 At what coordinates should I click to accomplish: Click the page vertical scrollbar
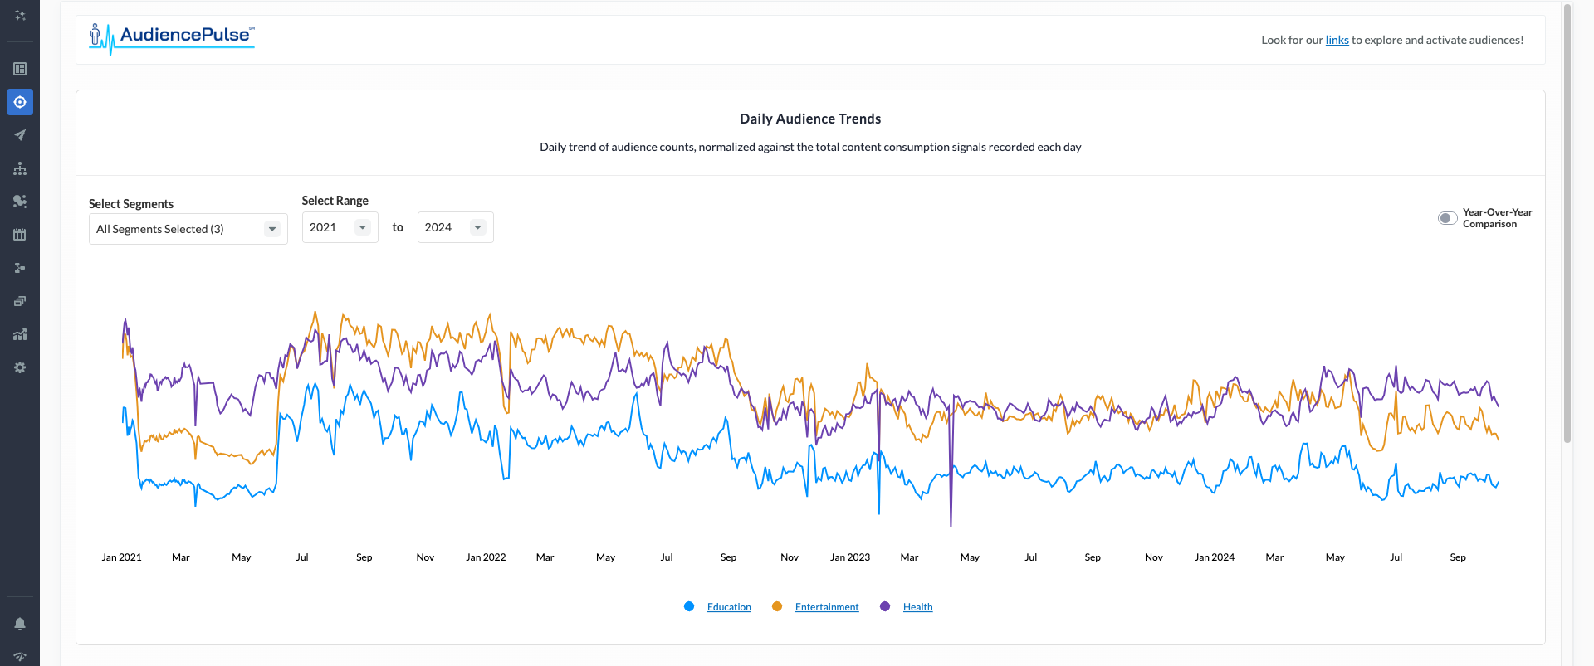(x=1567, y=224)
